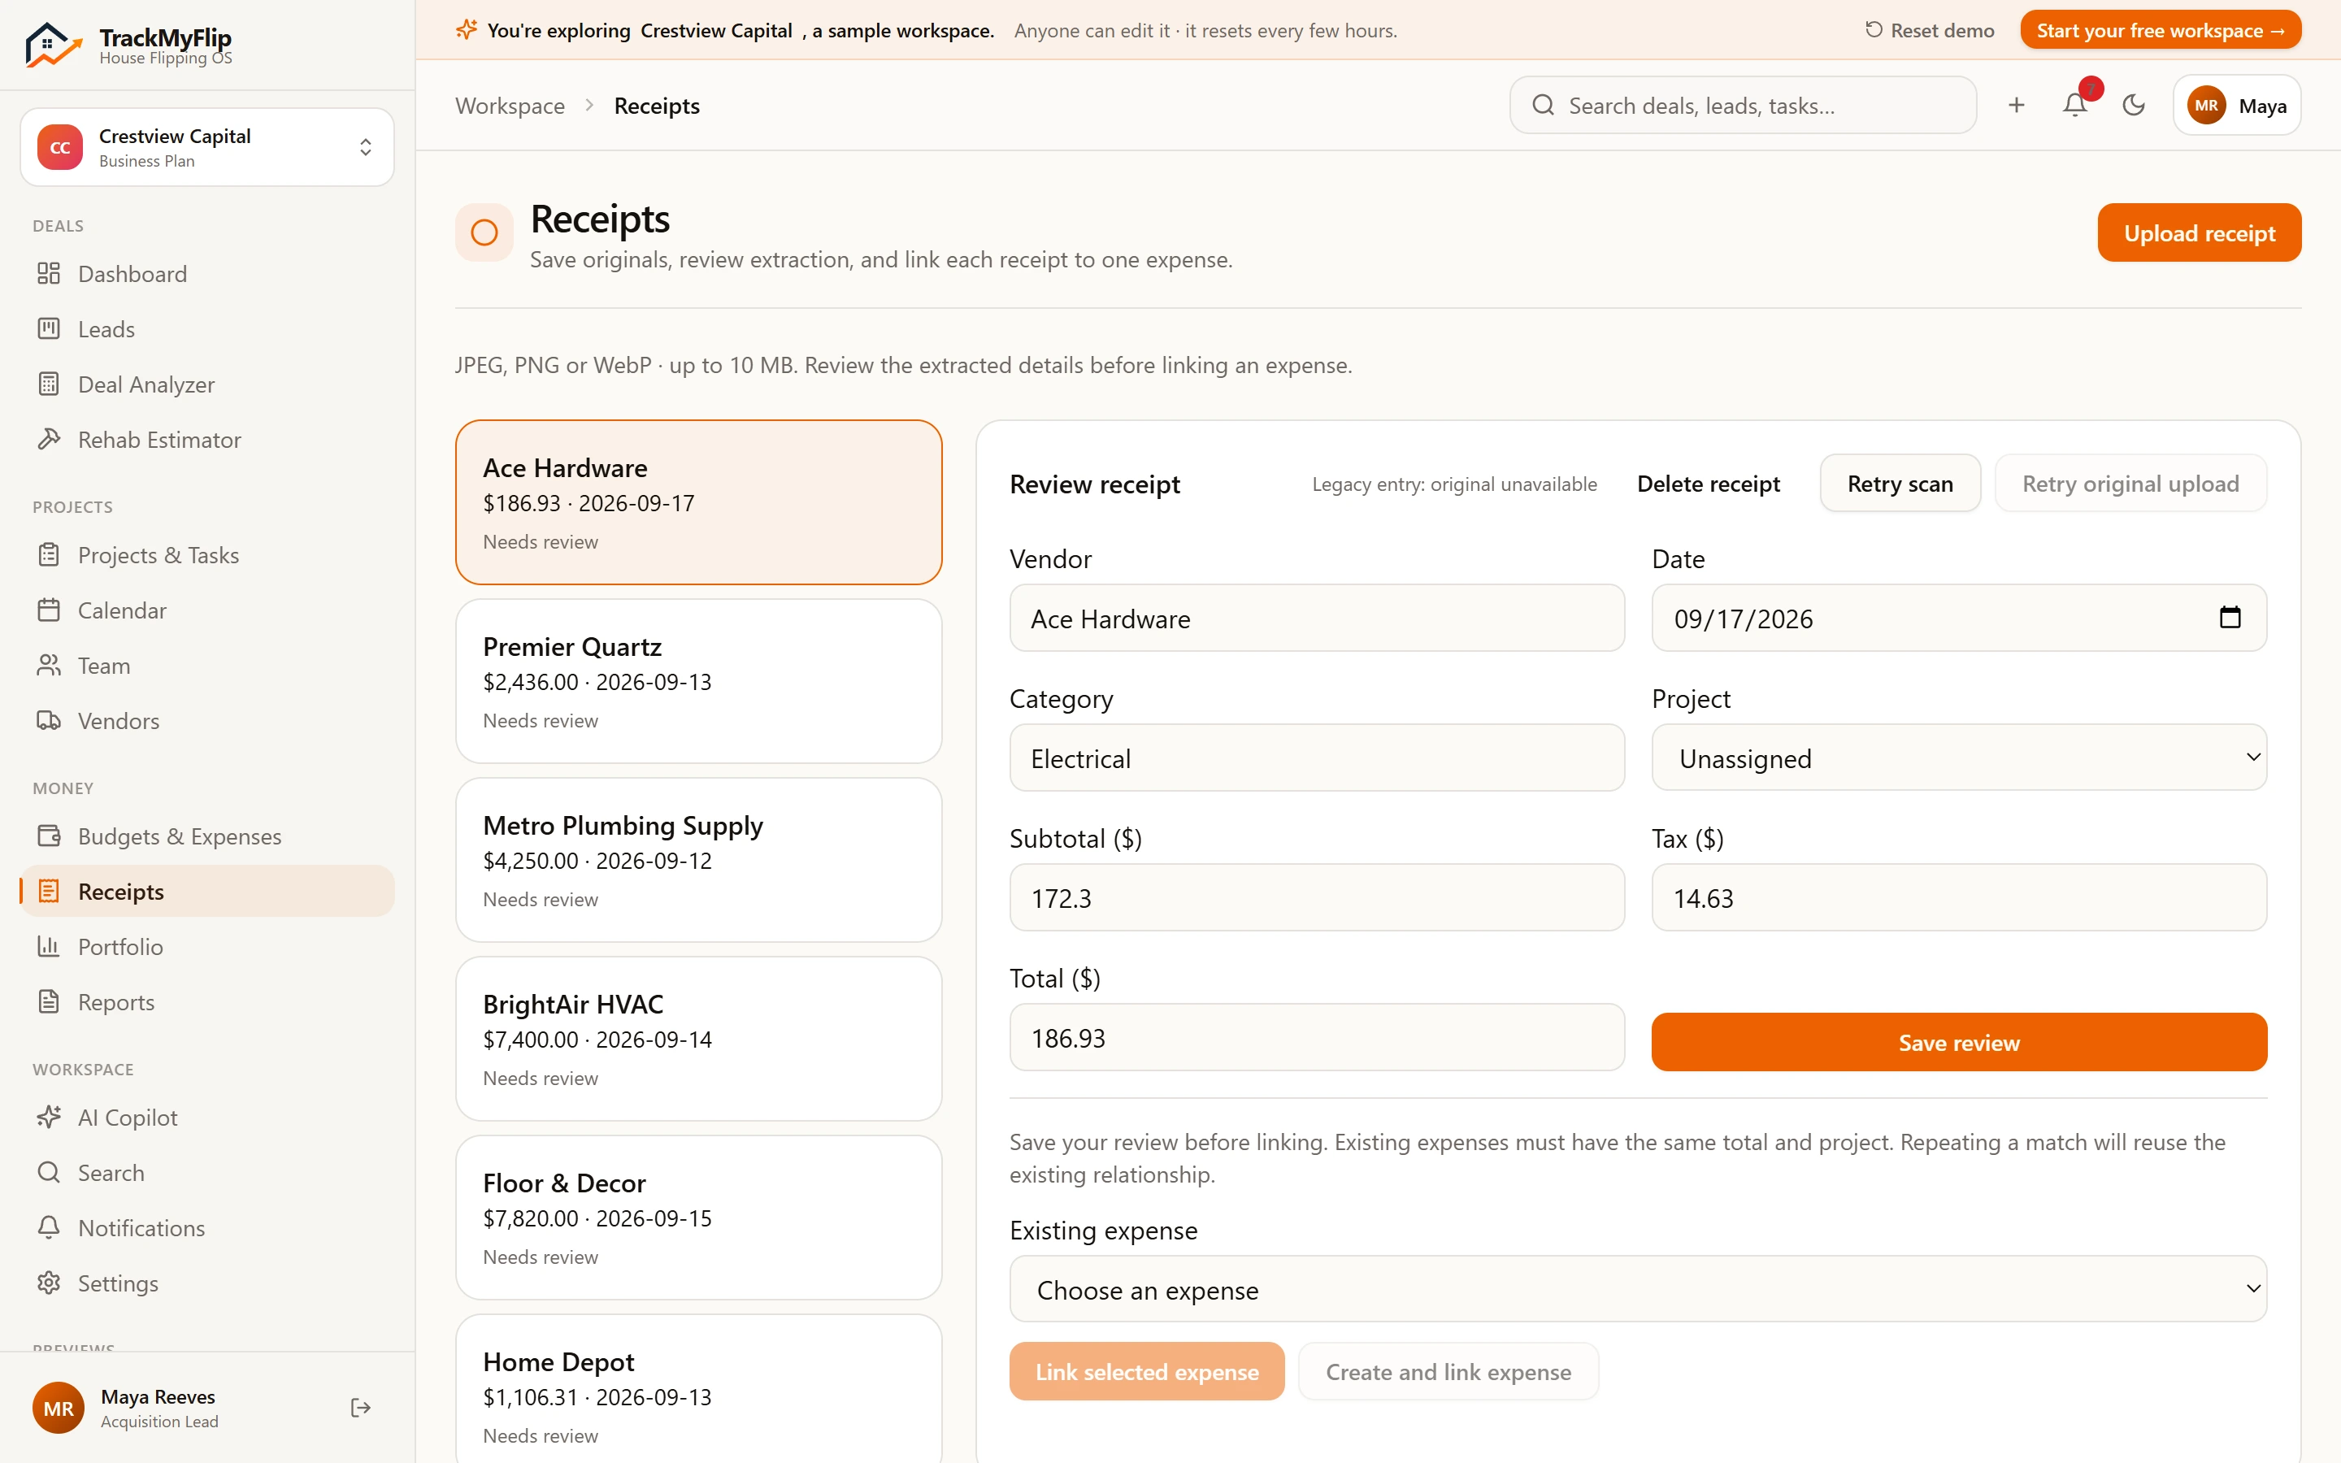
Task: Click the Retry scan button
Action: pyautogui.click(x=1900, y=483)
